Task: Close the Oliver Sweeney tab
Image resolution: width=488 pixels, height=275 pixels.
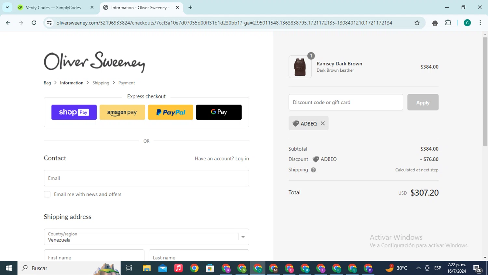Action: tap(177, 7)
